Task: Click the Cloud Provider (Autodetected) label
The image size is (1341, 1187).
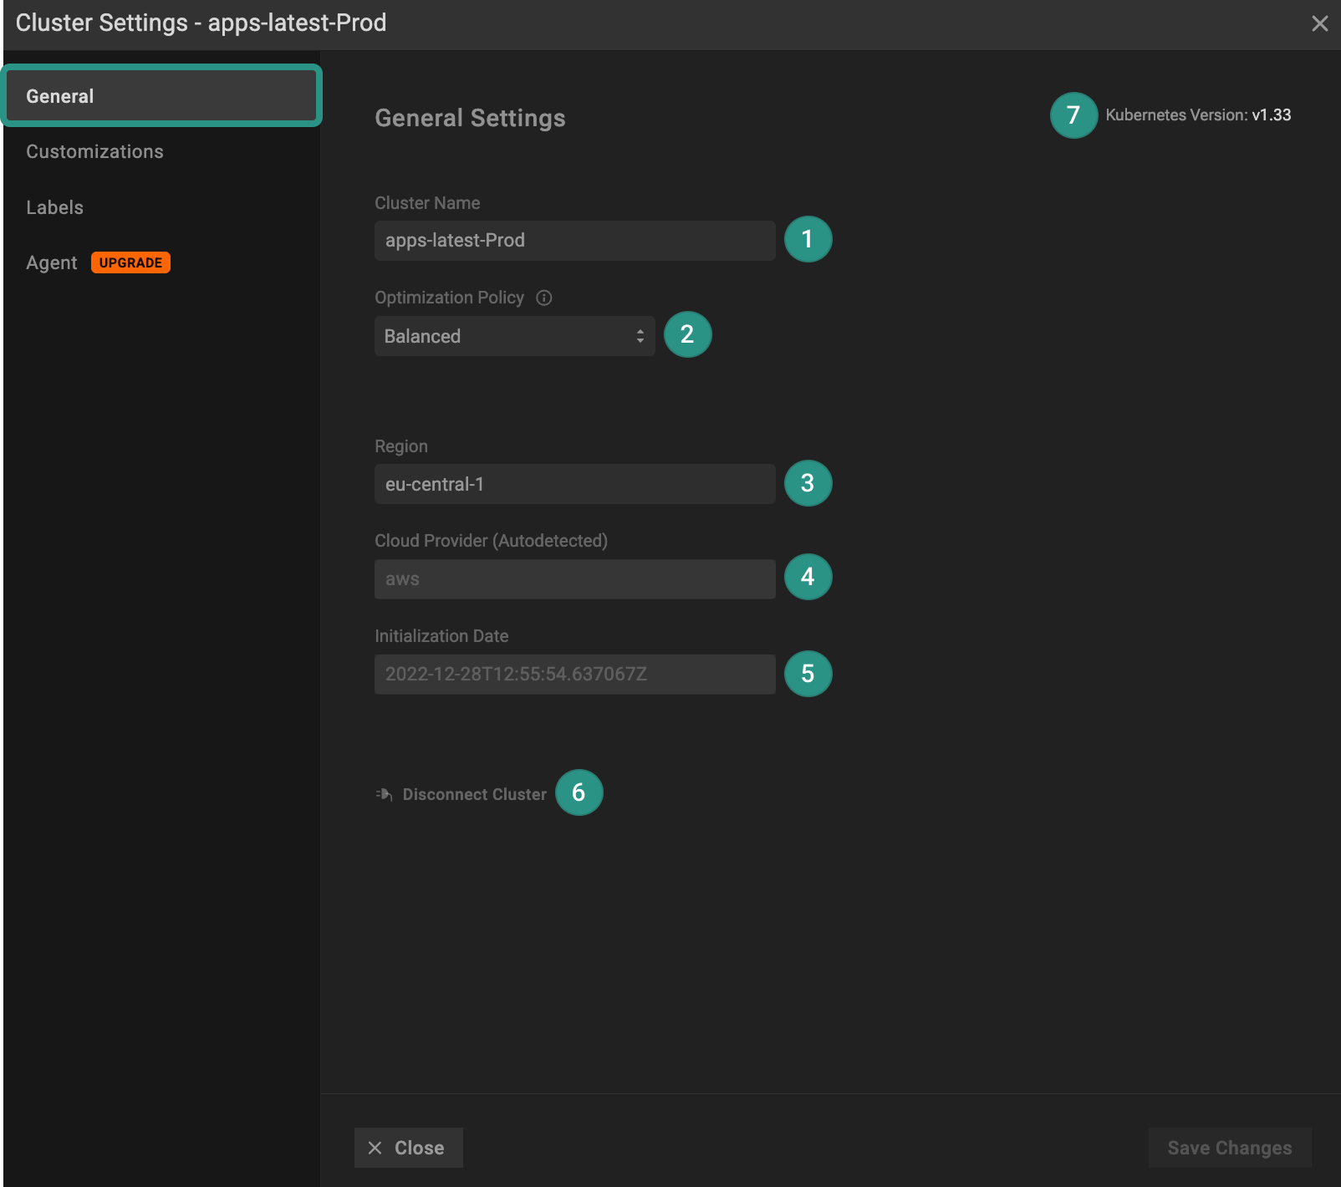Action: (491, 541)
